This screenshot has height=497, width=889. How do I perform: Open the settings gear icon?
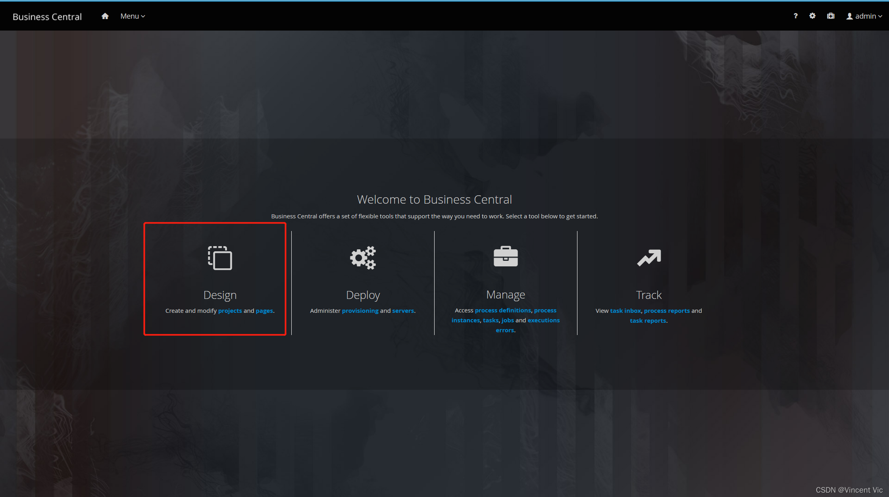click(x=812, y=16)
